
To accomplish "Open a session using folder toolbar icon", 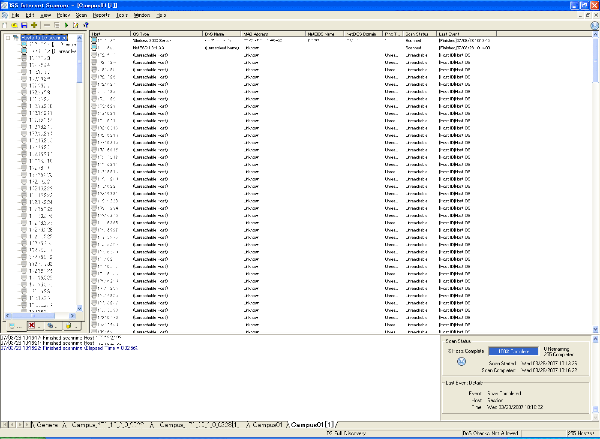I will coord(14,25).
